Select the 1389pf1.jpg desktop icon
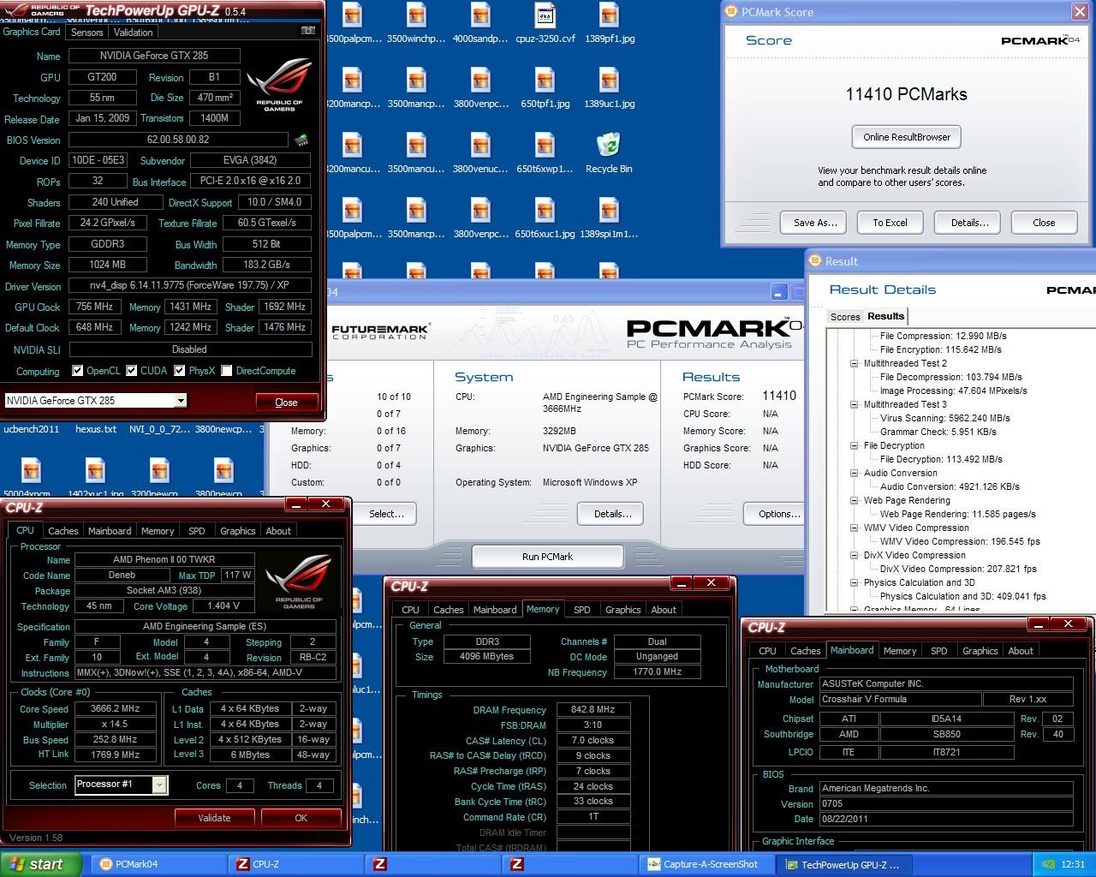The width and height of the screenshot is (1096, 877). (x=609, y=24)
